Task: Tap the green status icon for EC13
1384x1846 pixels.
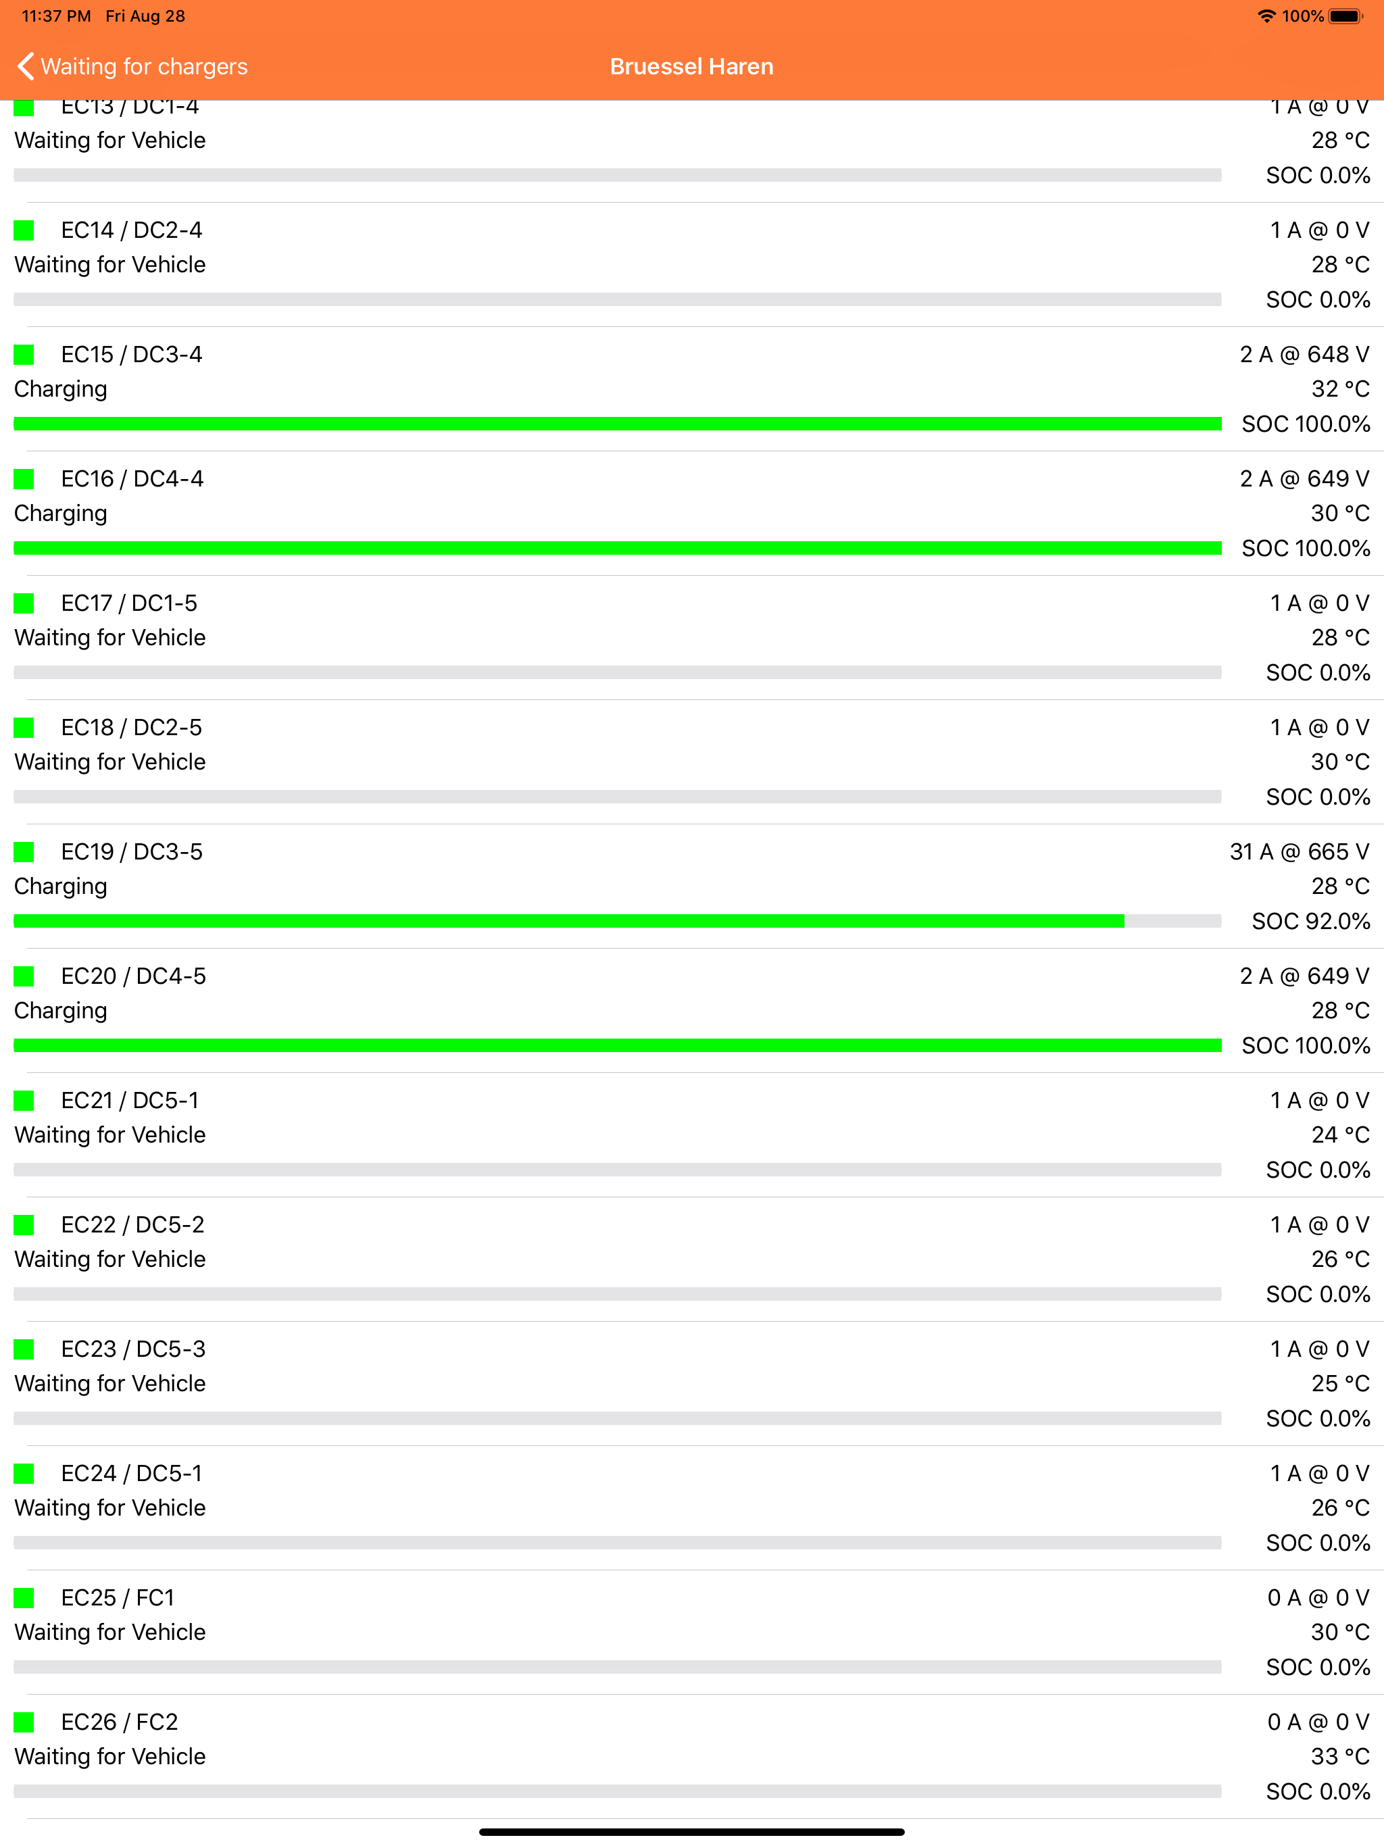Action: click(x=24, y=106)
